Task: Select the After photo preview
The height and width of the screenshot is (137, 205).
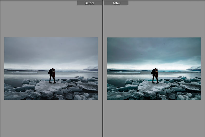Action: pos(154,68)
